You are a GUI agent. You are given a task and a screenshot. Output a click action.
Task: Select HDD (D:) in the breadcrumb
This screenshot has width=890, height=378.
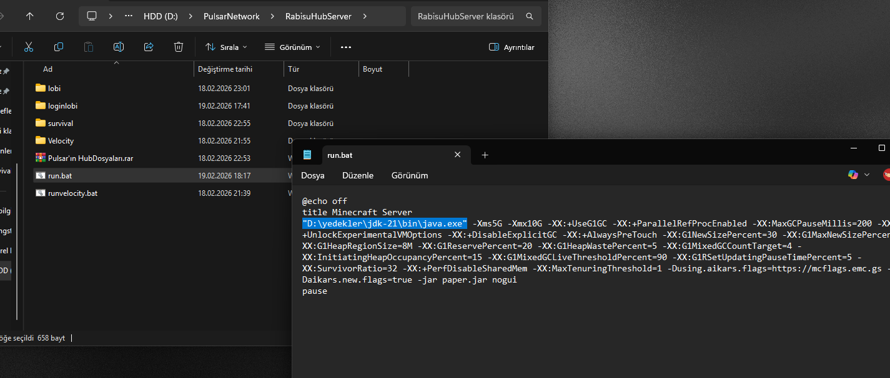pyautogui.click(x=159, y=16)
